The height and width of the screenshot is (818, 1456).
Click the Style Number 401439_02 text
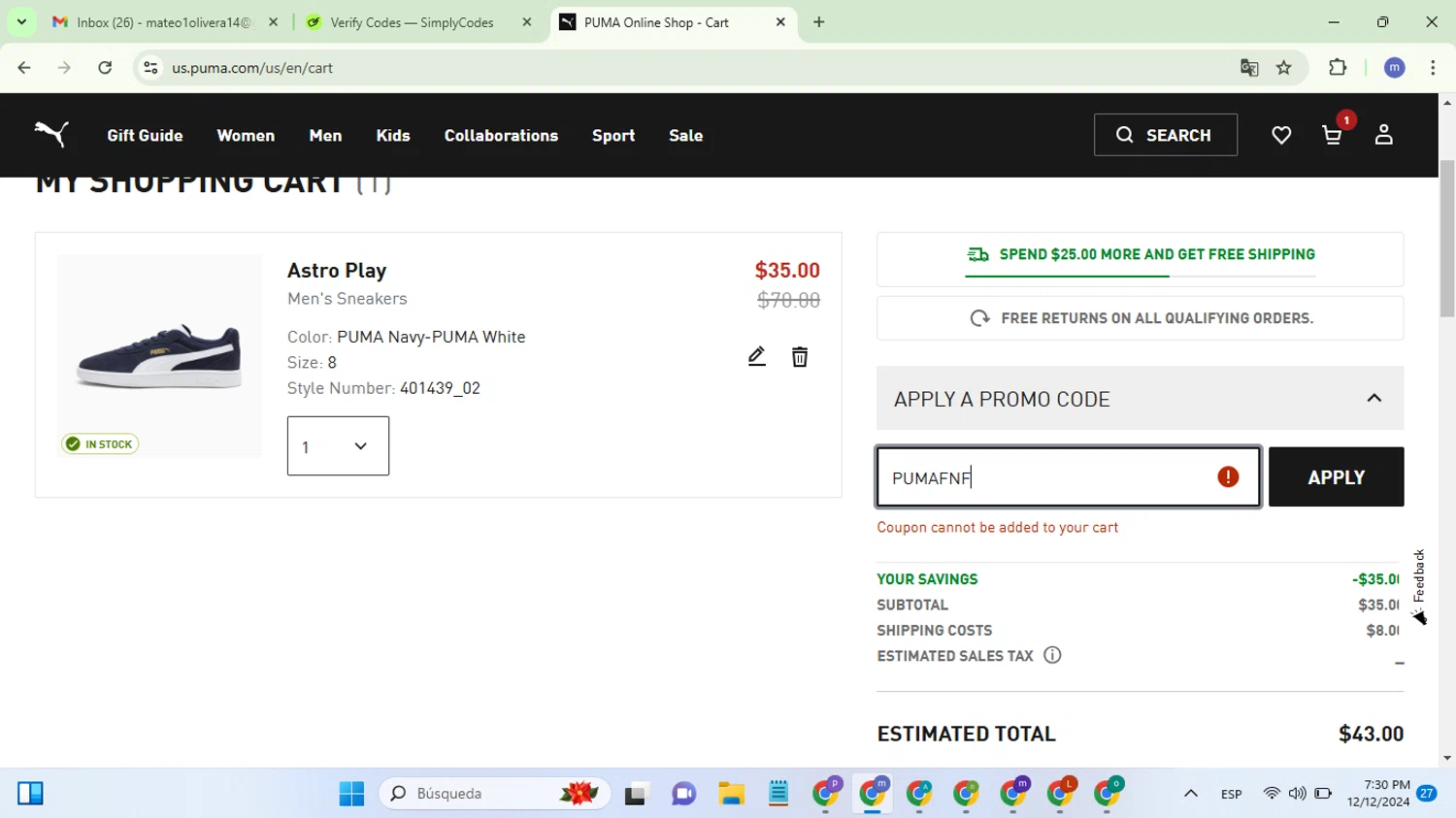(x=383, y=388)
